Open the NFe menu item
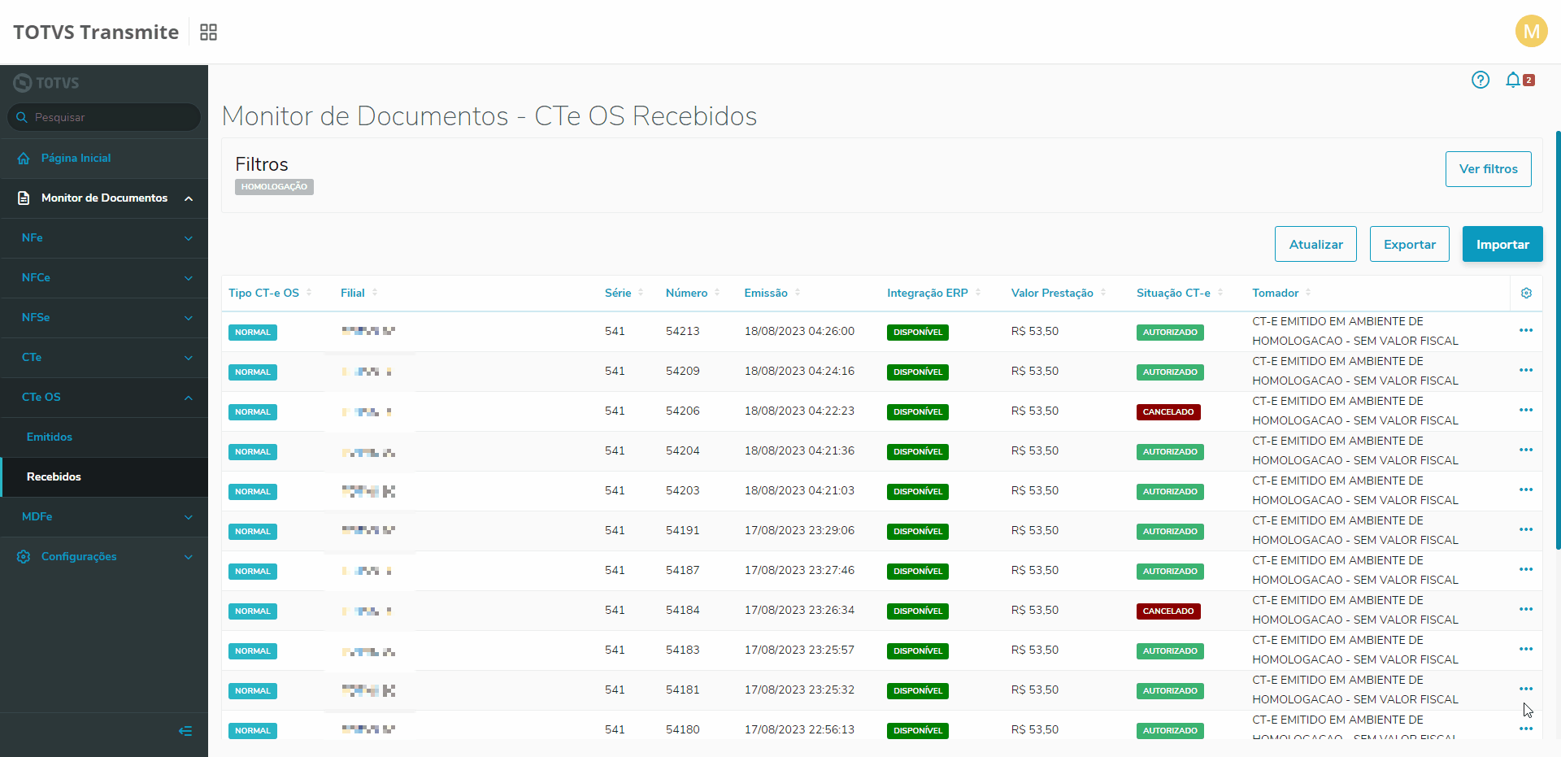Viewport: 1561px width, 757px height. 104,238
